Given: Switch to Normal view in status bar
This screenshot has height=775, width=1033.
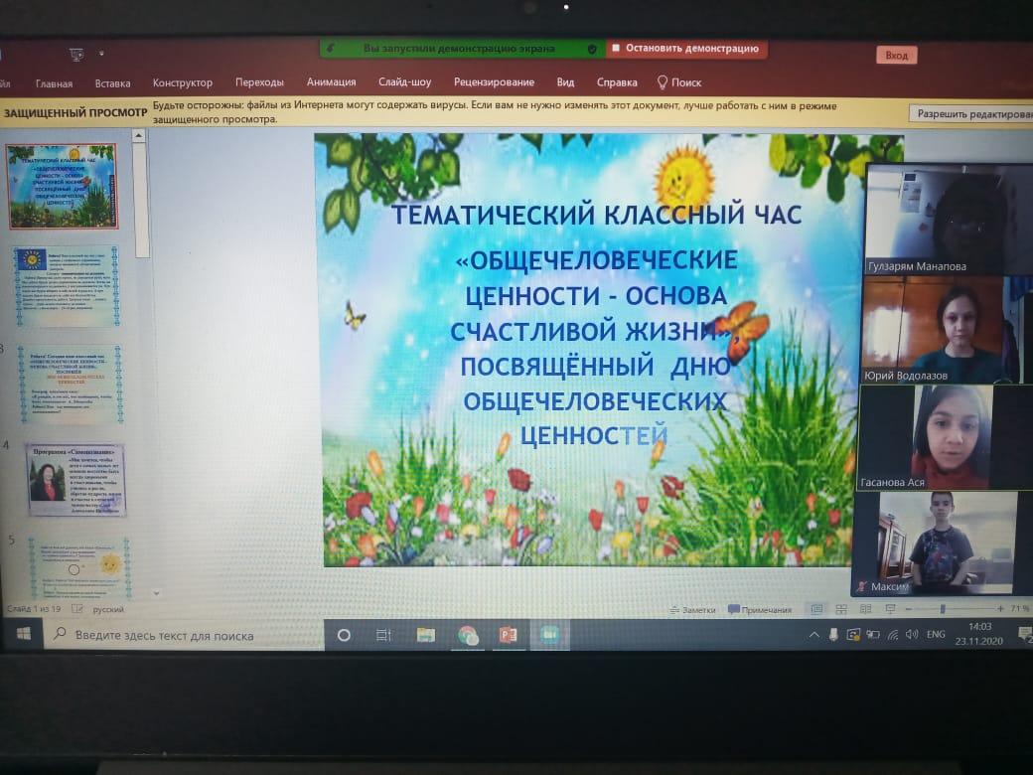Looking at the screenshot, I should [816, 609].
